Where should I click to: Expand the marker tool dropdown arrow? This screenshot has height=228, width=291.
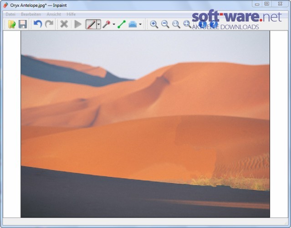(98, 24)
